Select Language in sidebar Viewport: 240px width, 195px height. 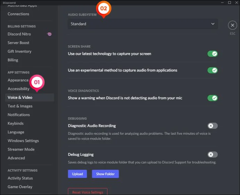16,132
